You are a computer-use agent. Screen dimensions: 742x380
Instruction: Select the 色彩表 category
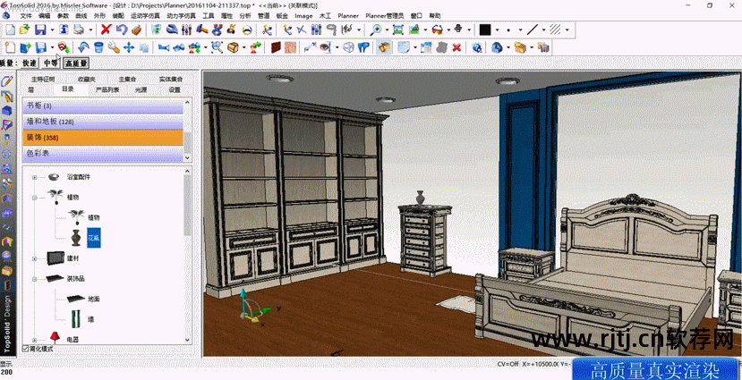pos(103,154)
